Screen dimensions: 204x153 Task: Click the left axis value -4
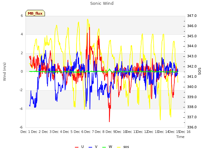click(21, 109)
